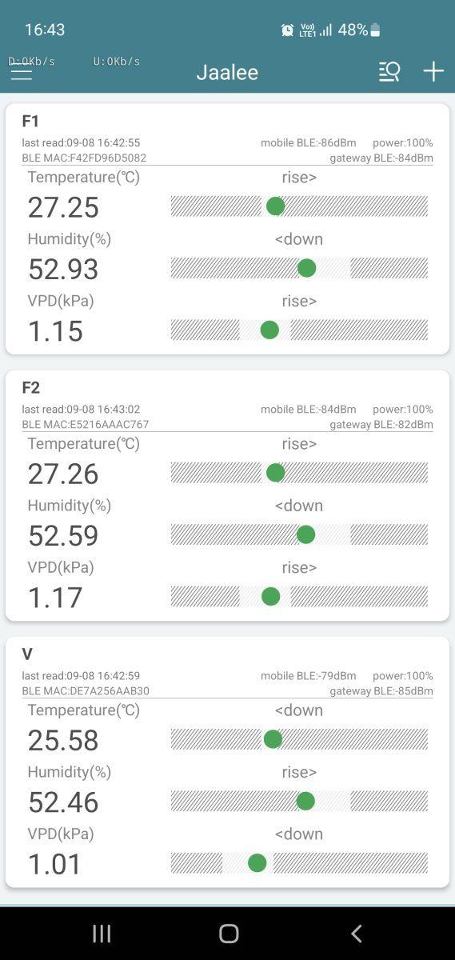This screenshot has width=455, height=960.
Task: Tap the search list icon in header
Action: [x=389, y=72]
